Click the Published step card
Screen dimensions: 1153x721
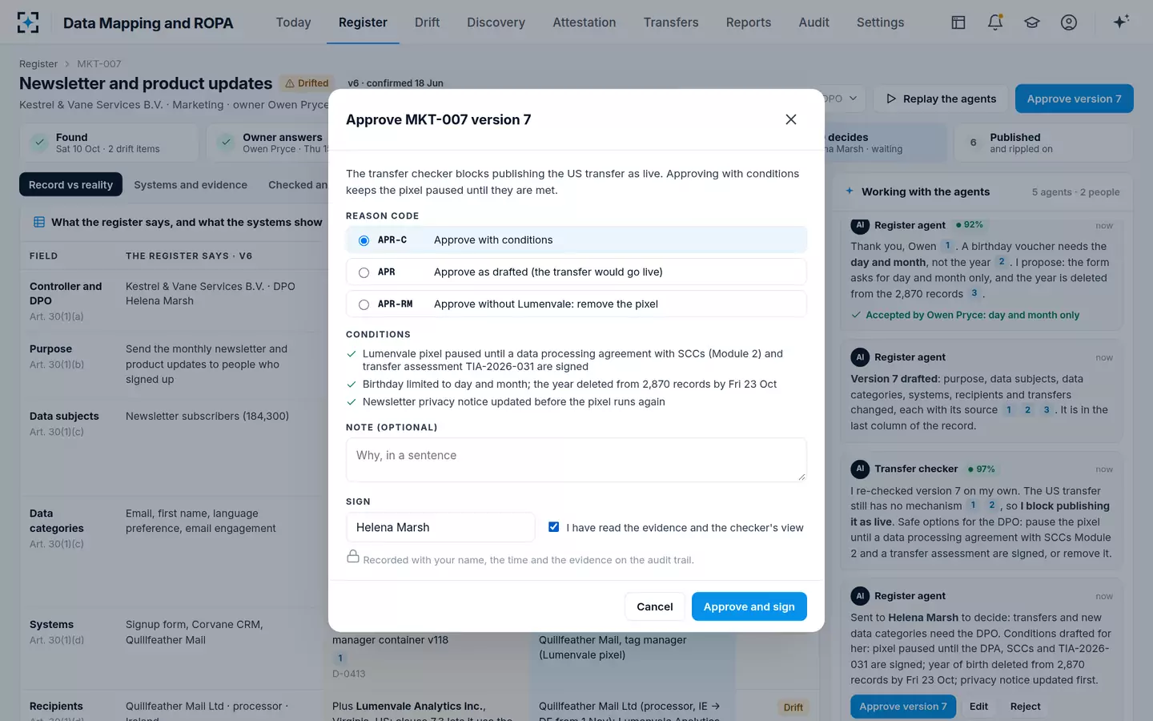[1043, 143]
